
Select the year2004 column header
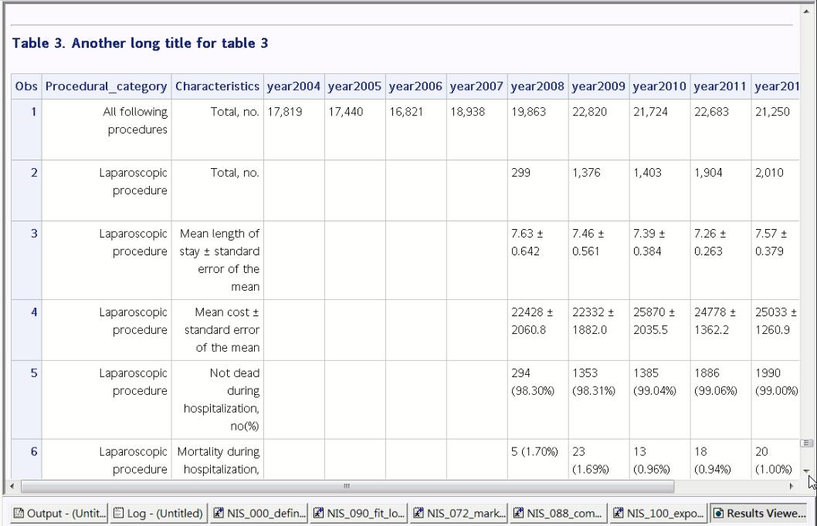pyautogui.click(x=294, y=86)
